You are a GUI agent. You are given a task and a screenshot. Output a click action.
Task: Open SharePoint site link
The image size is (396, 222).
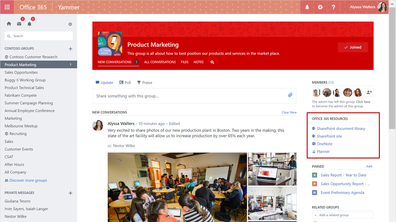coord(329,136)
